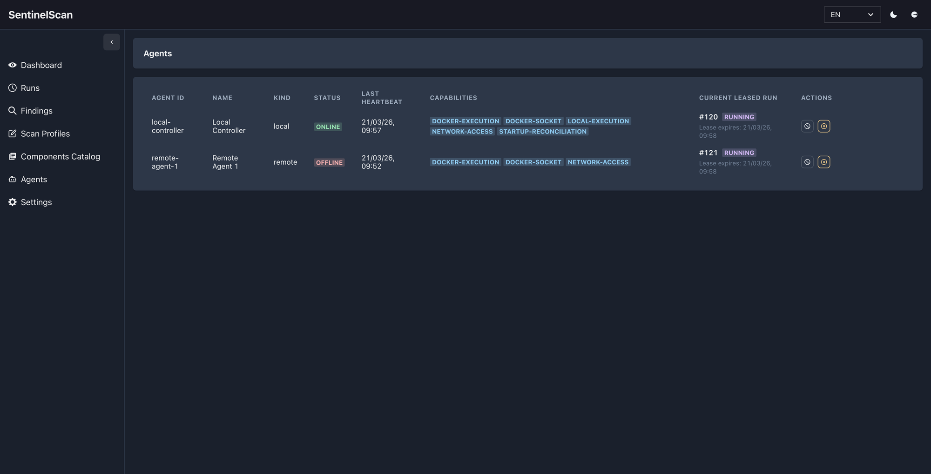The height and width of the screenshot is (474, 931).
Task: Select Dashboard in the sidebar
Action: (x=41, y=65)
